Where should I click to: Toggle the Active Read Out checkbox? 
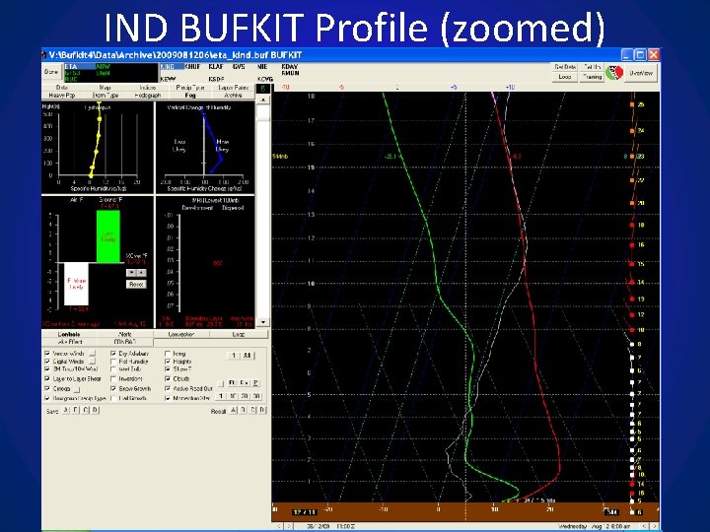coord(168,388)
